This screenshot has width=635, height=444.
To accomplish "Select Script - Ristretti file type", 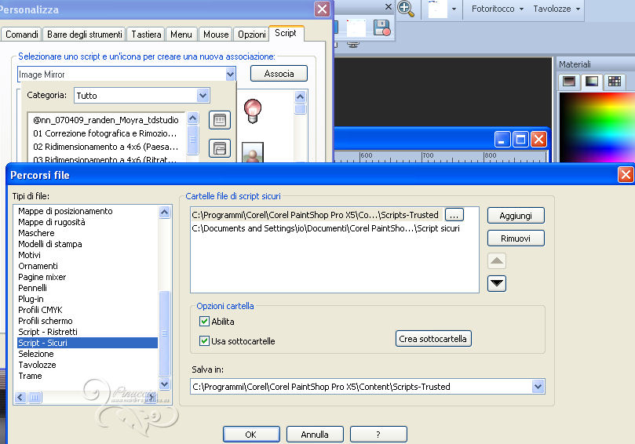I will point(47,332).
